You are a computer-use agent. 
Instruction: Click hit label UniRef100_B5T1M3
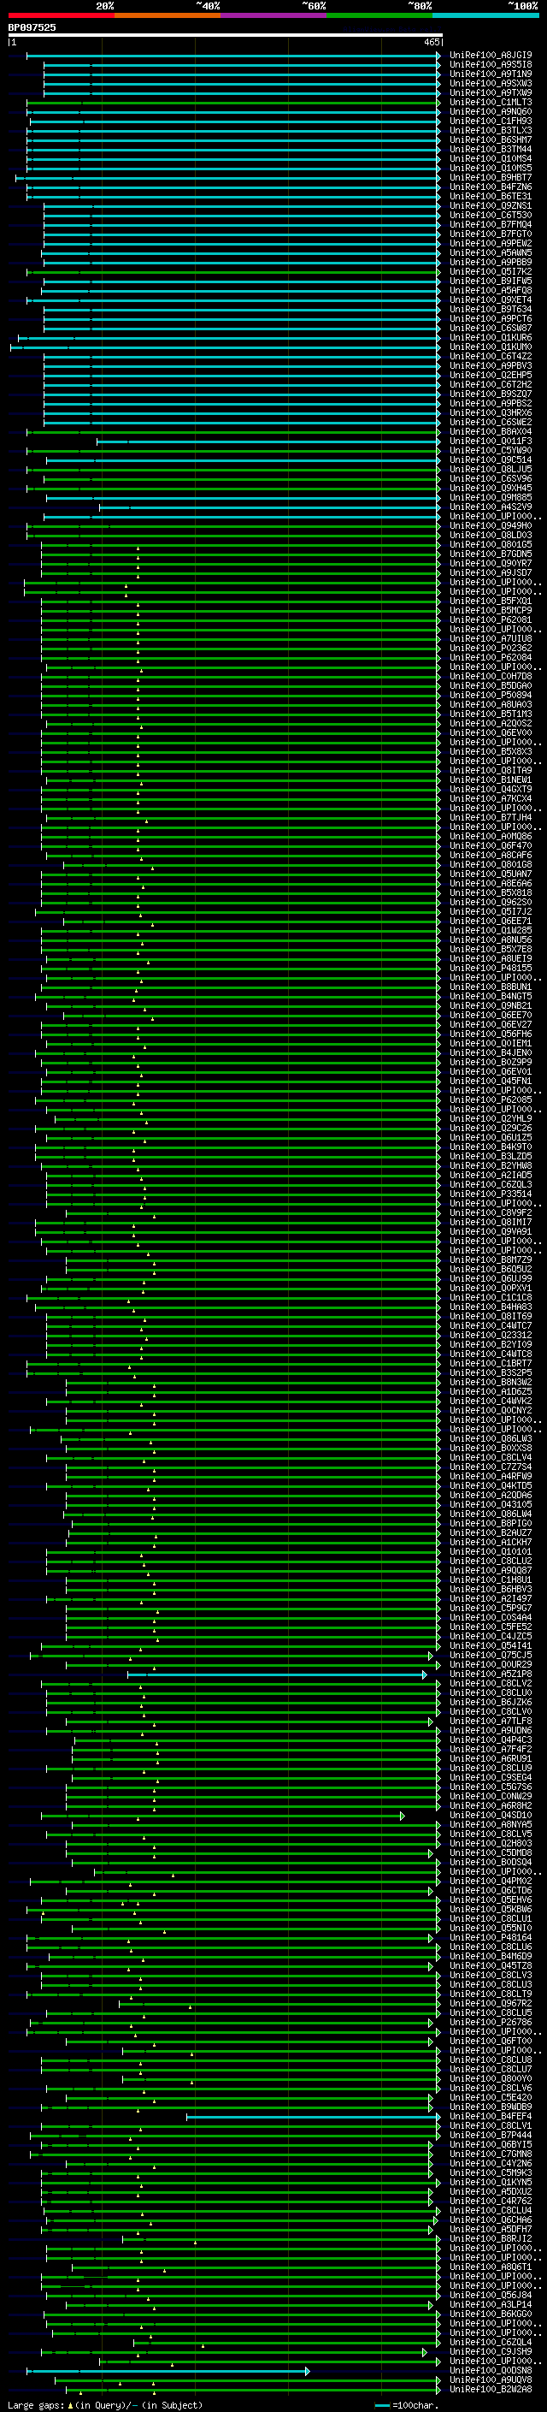491,714
